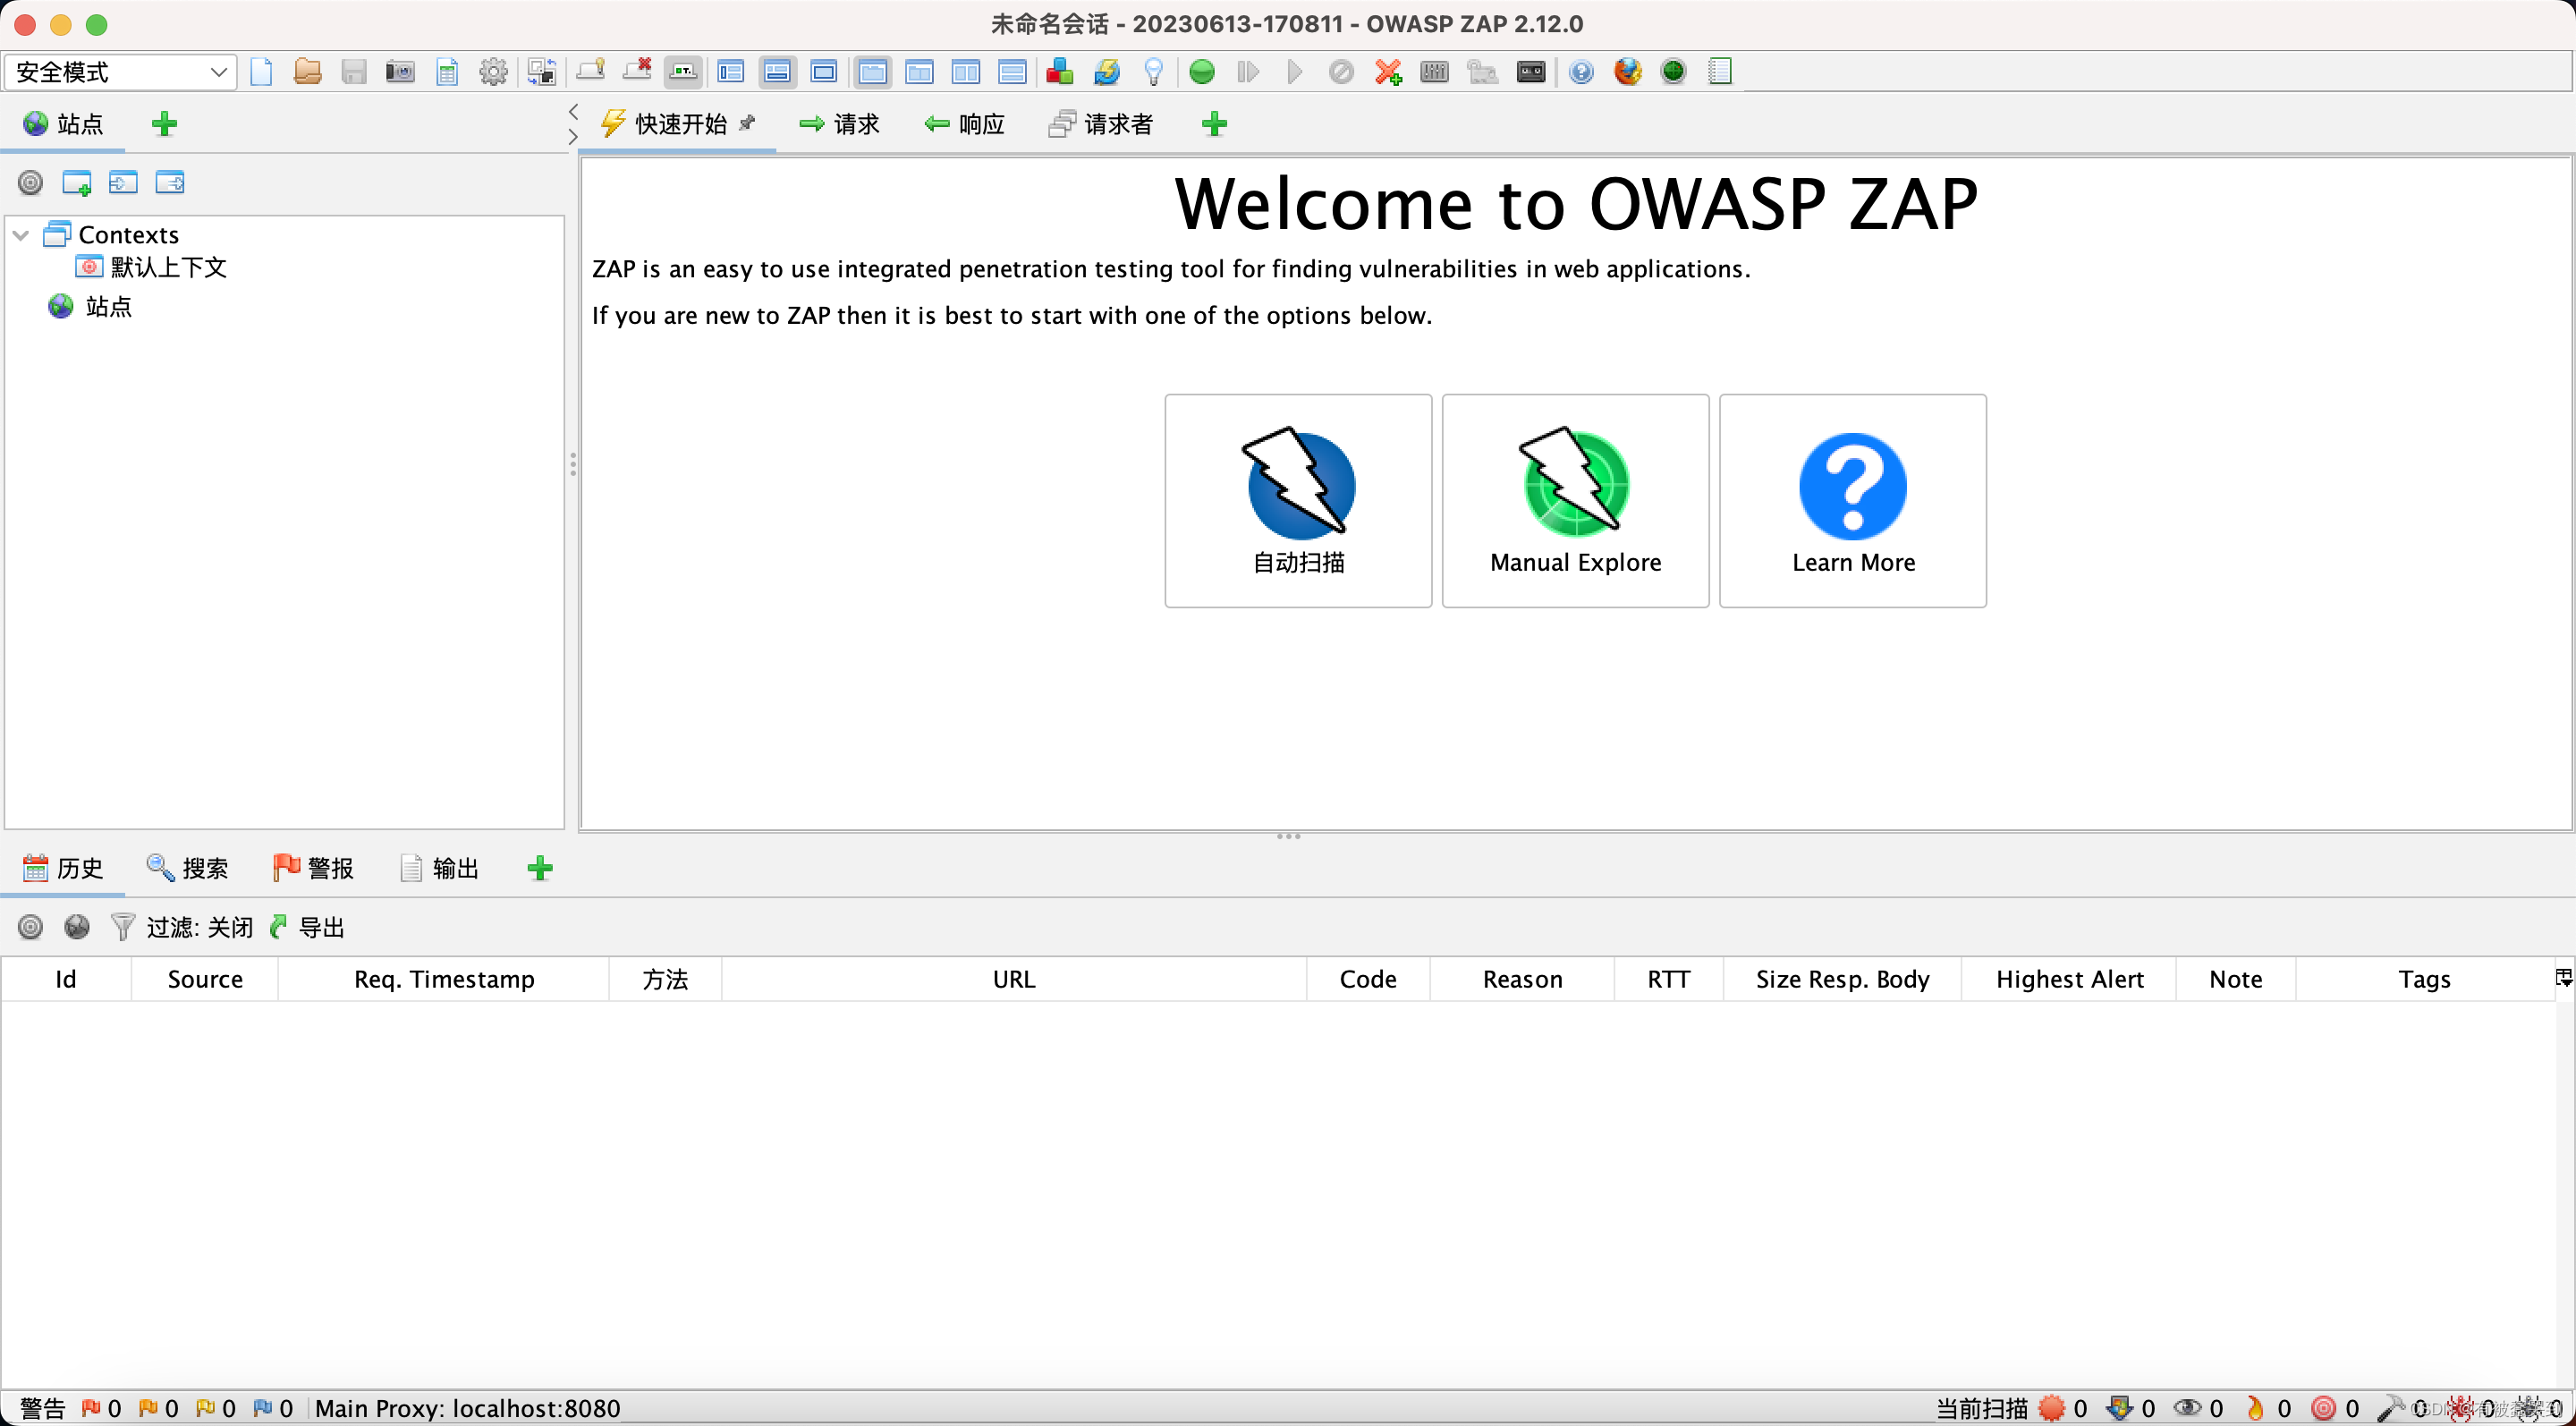The image size is (2576, 1426).
Task: Toggle history filter funnel 过滤: 关闭
Action: [x=123, y=927]
